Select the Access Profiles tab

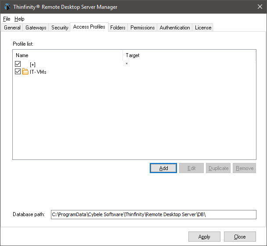tap(89, 27)
